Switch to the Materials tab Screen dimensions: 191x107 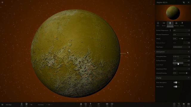coord(176,24)
